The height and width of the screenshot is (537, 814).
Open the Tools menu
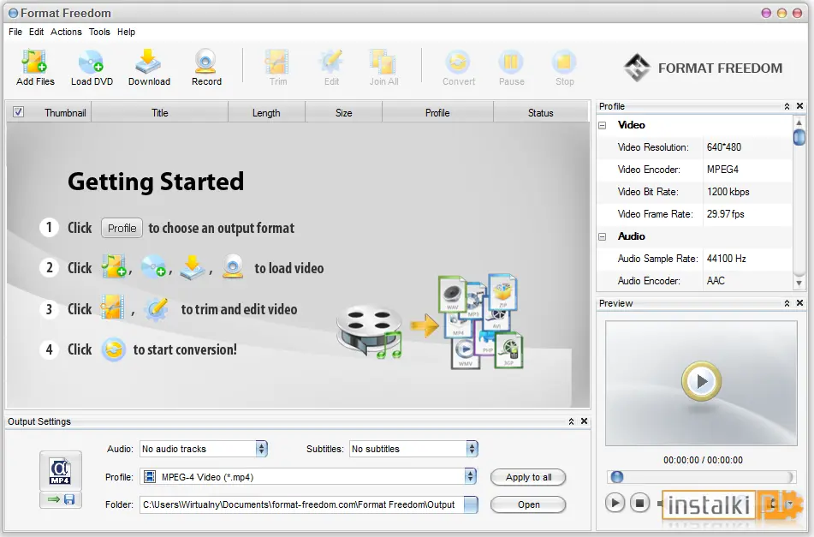(99, 32)
